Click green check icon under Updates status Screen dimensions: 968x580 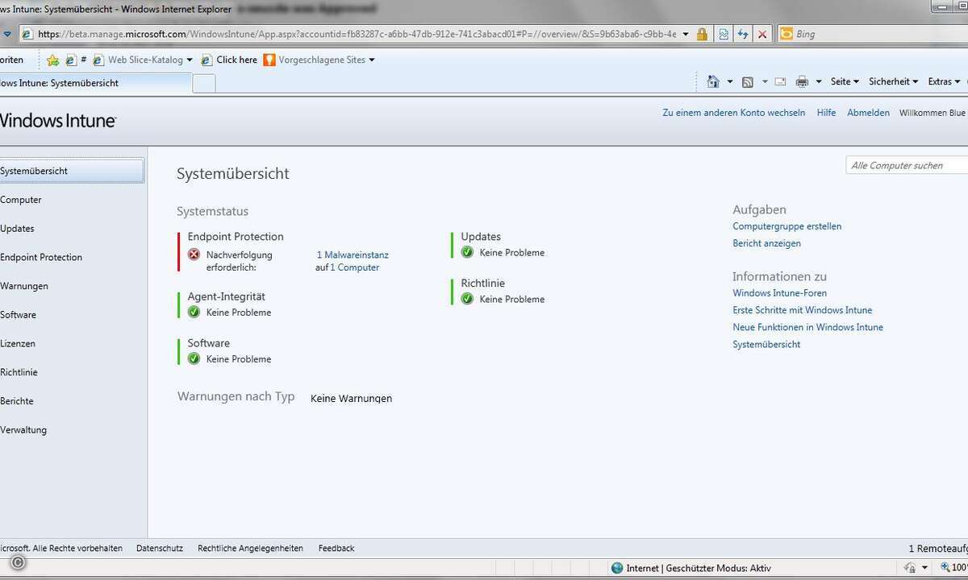pos(467,252)
